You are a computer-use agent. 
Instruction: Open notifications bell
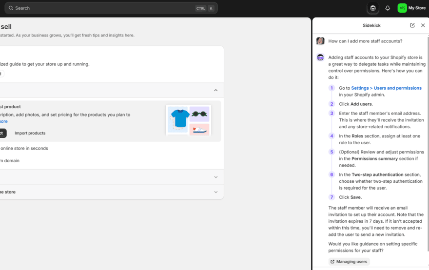pyautogui.click(x=388, y=8)
